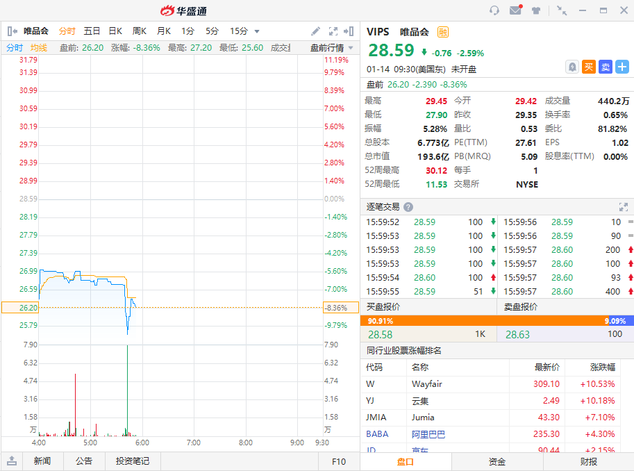This screenshot has width=634, height=471.
Task: Click the 卖盘报价 header
Action: click(x=521, y=307)
